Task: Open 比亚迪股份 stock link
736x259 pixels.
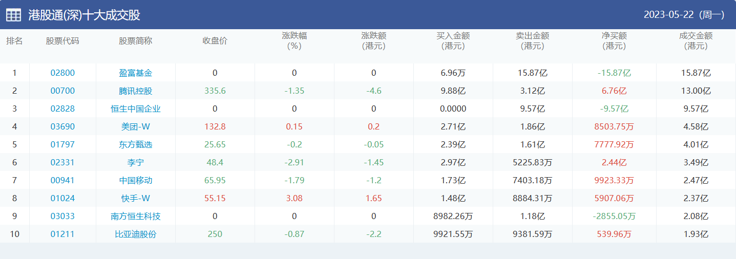Action: point(136,234)
